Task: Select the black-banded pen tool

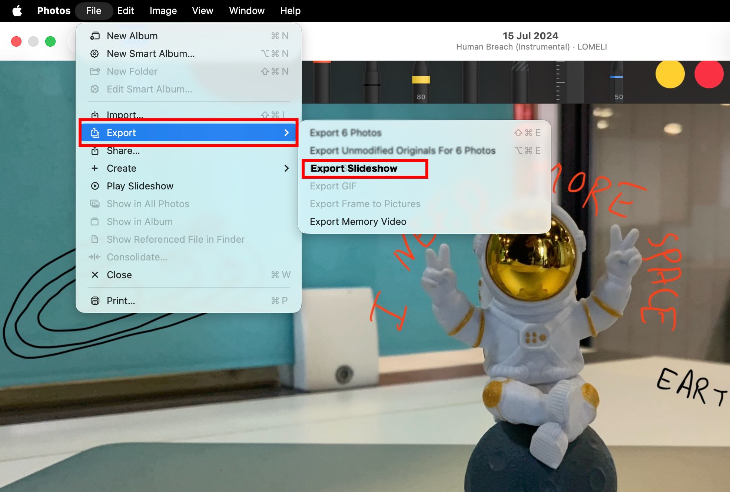Action: [x=372, y=82]
